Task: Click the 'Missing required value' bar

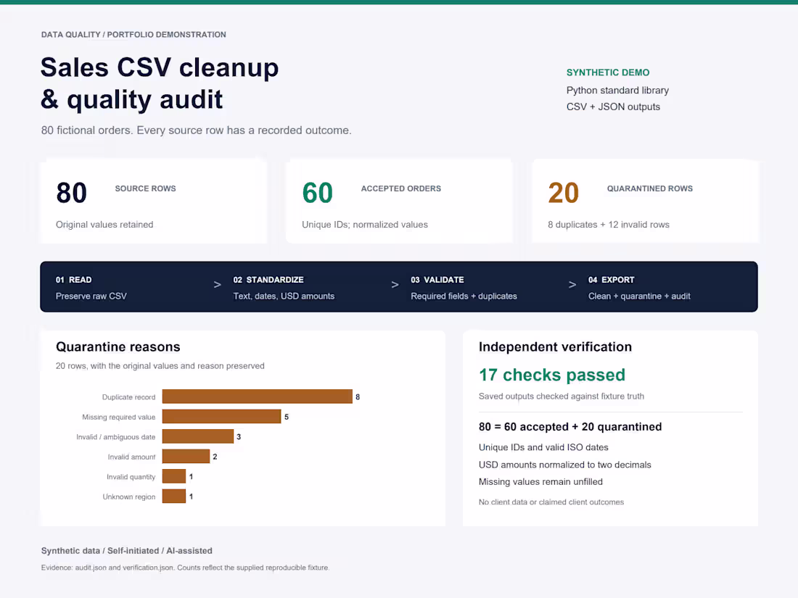Action: tap(221, 417)
